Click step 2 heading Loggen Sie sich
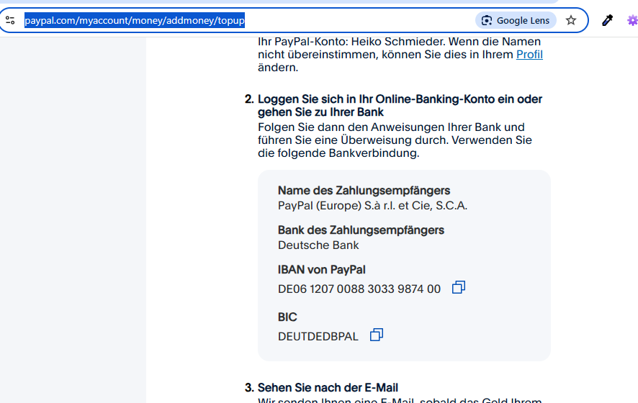Screen dimensions: 638x403 pyautogui.click(x=400, y=106)
